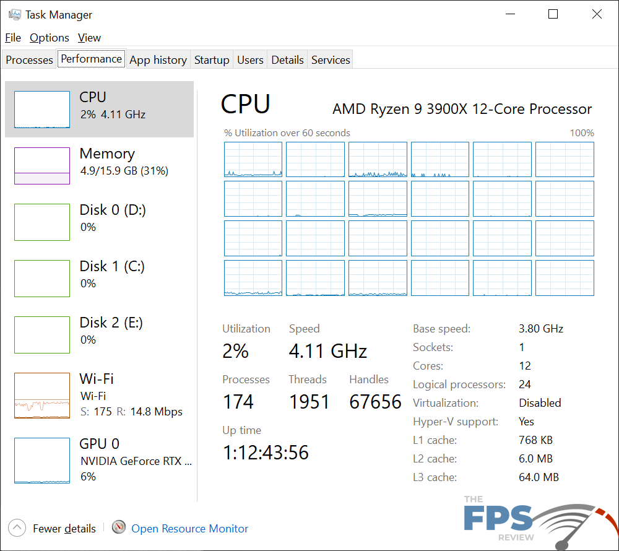Open the Services tab
This screenshot has height=551, width=619.
tap(331, 59)
